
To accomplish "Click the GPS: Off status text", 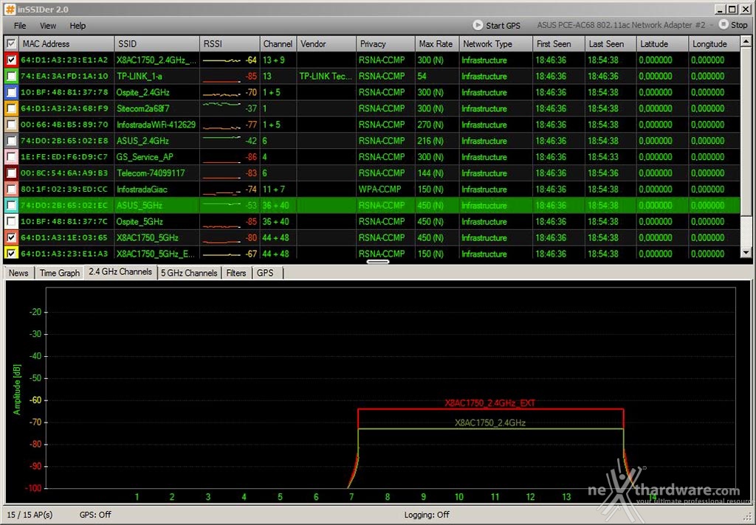I will pyautogui.click(x=95, y=515).
